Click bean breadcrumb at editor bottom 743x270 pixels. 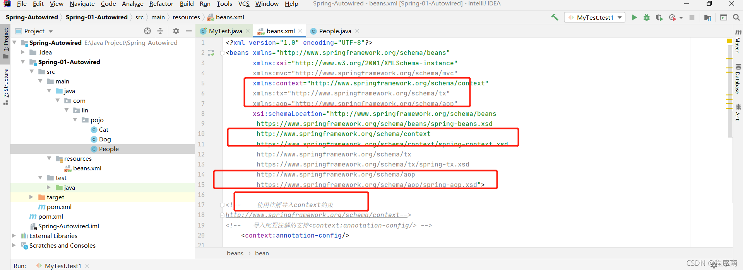[262, 253]
